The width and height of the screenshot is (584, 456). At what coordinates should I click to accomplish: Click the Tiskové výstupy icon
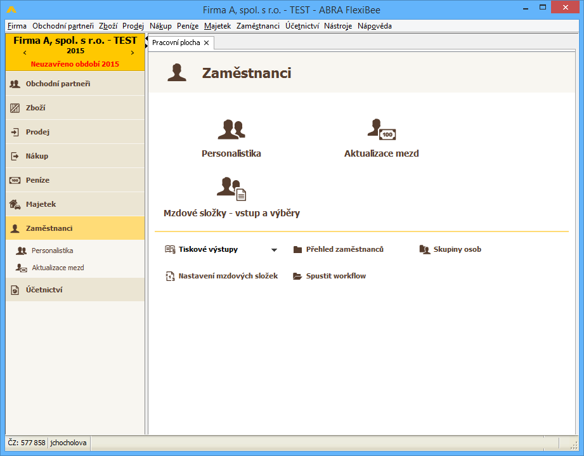[x=170, y=249]
